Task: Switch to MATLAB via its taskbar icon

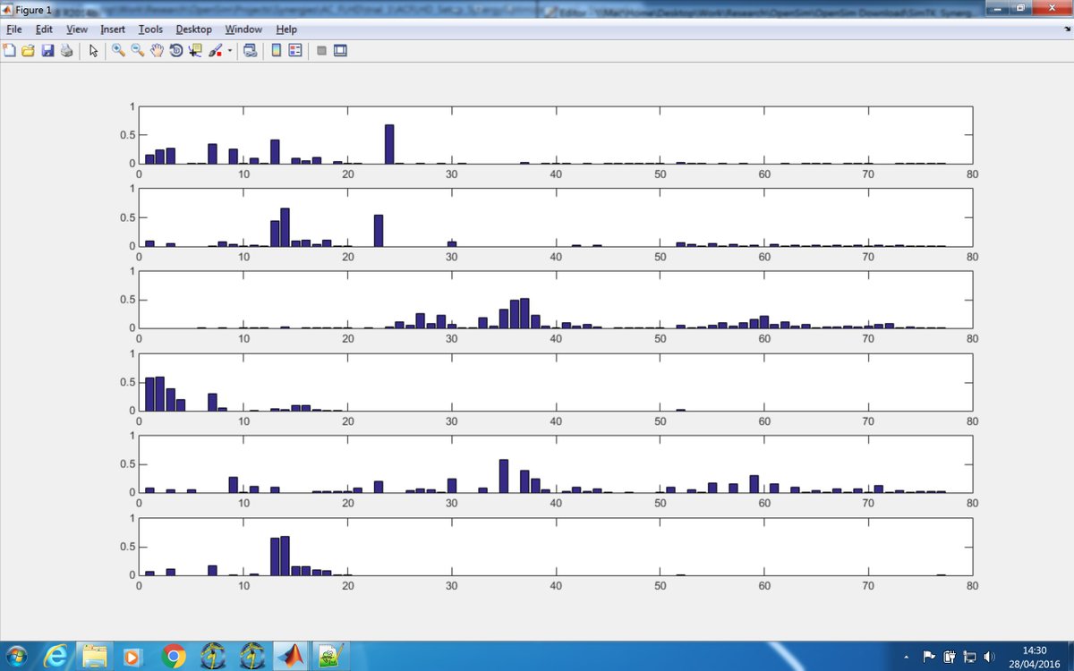Action: (x=290, y=656)
